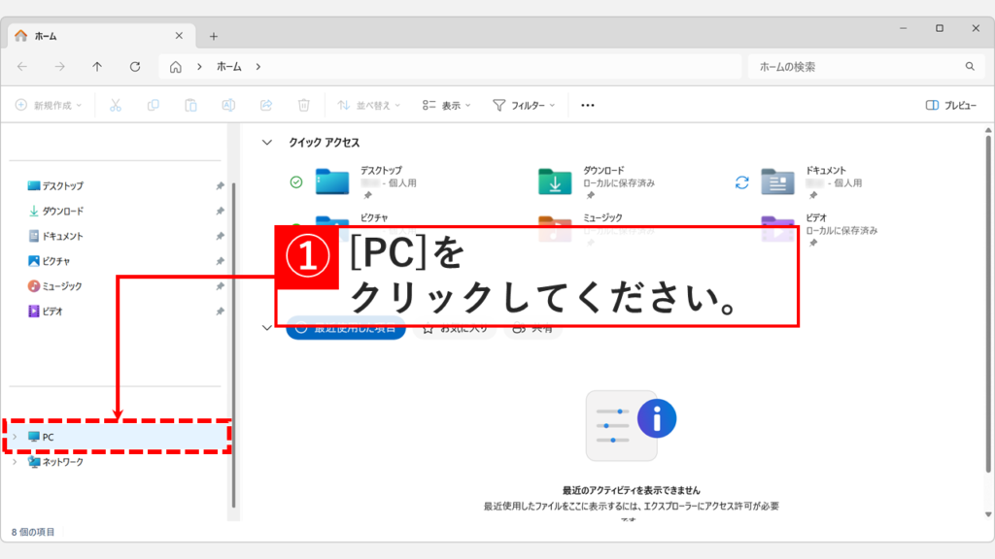Click the Back navigation button
Screen dimensions: 995x559
coord(21,68)
